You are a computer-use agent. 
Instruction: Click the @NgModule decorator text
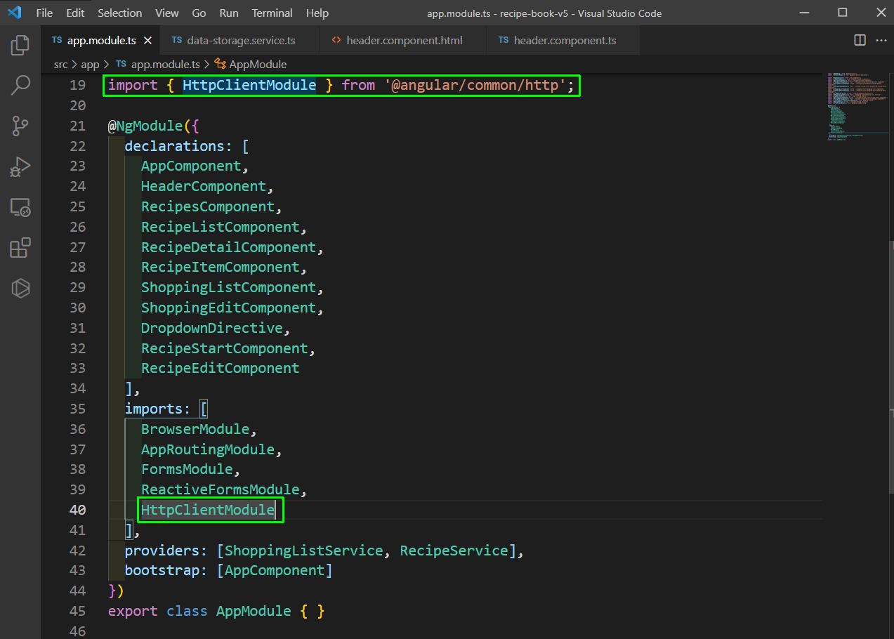tap(144, 126)
